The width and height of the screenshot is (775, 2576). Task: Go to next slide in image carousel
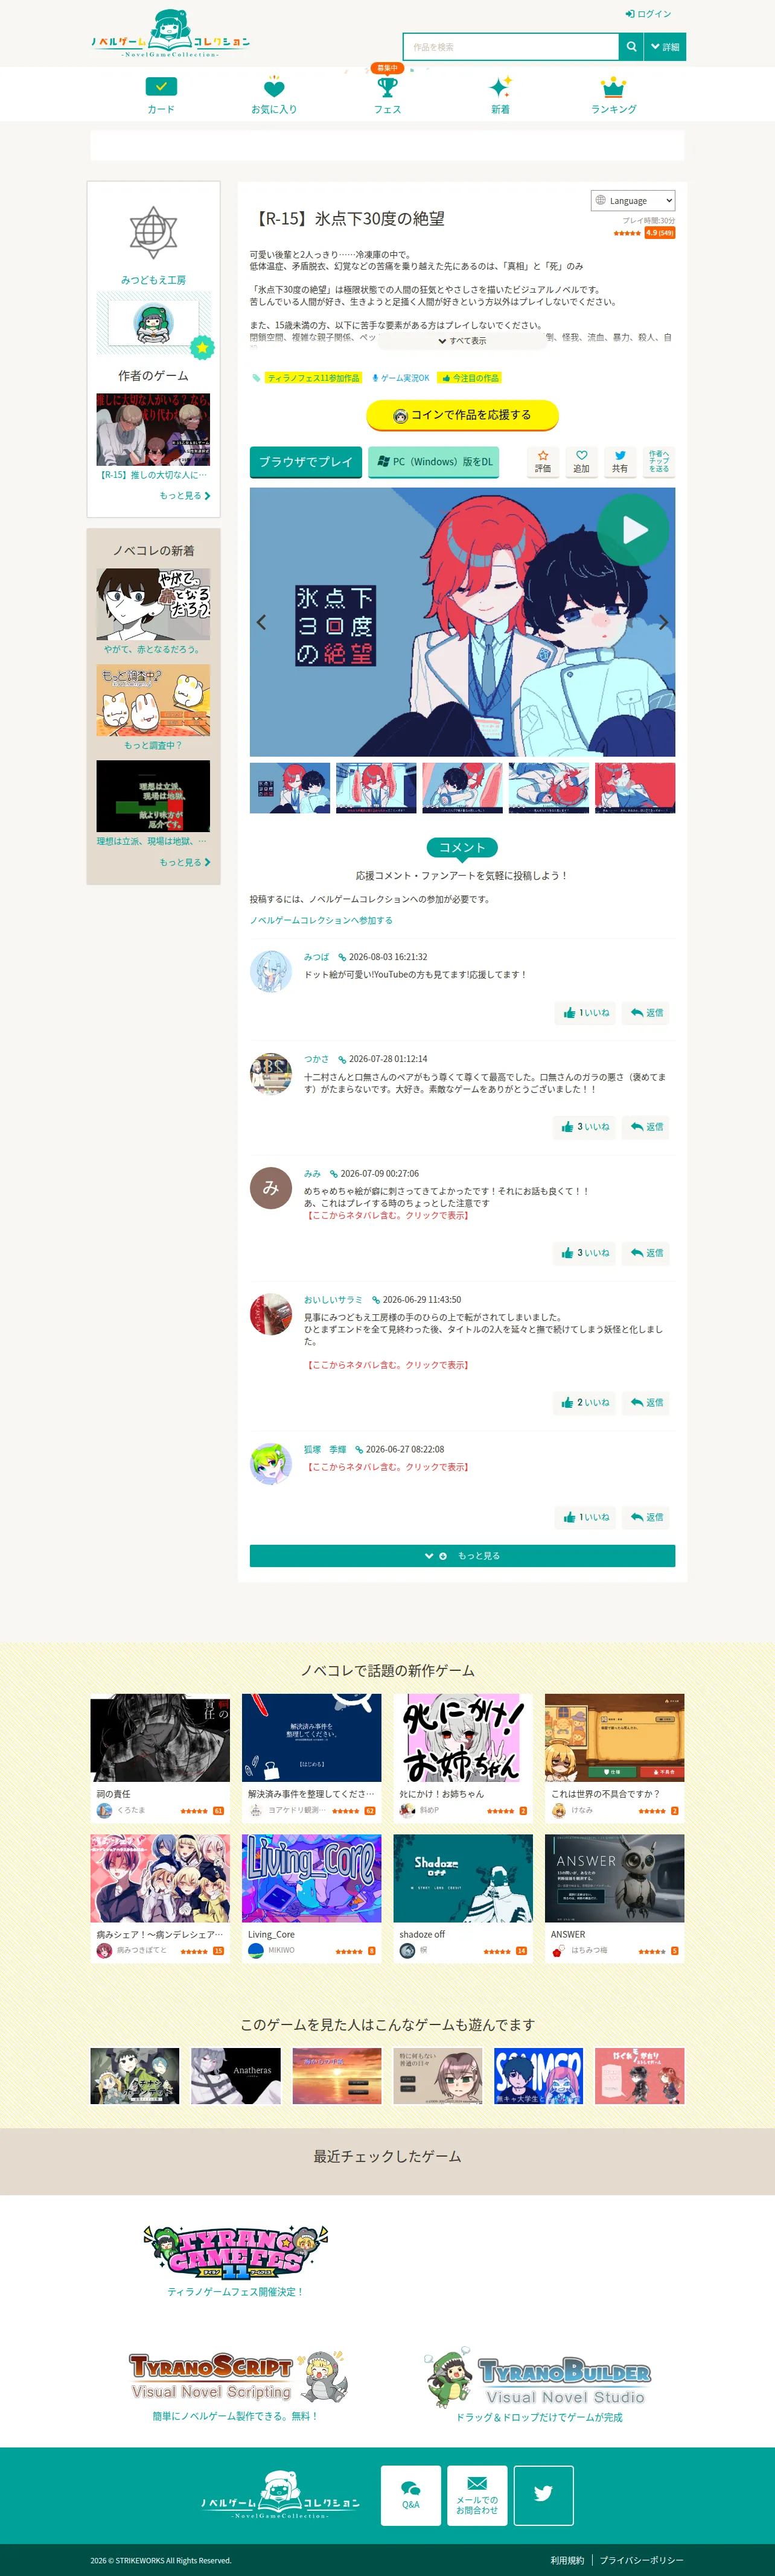[663, 622]
